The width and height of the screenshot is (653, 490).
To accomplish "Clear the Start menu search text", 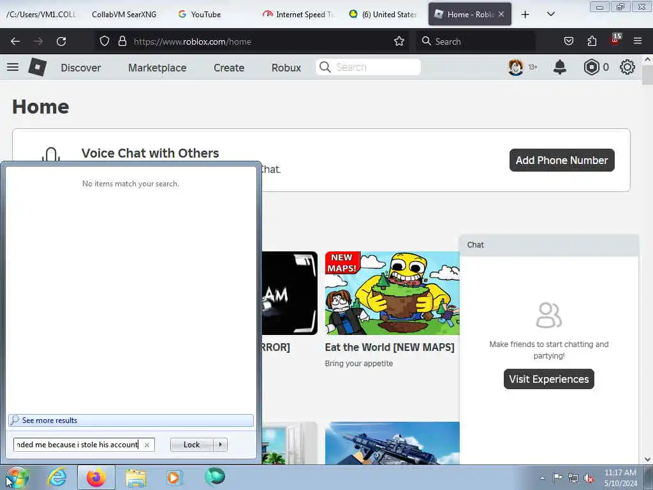I will pyautogui.click(x=147, y=445).
